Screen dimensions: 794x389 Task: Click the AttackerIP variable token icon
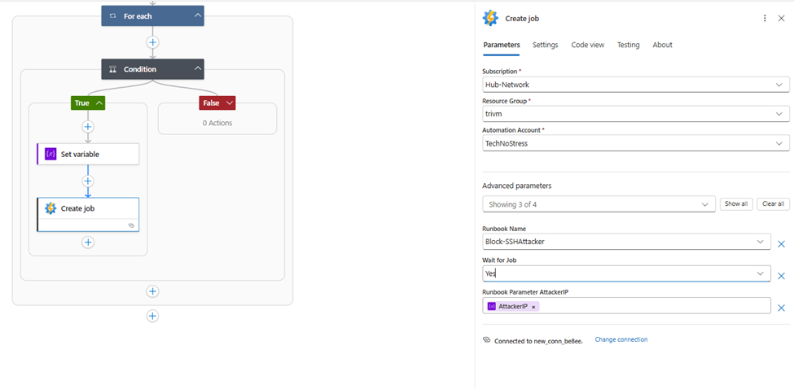[492, 306]
